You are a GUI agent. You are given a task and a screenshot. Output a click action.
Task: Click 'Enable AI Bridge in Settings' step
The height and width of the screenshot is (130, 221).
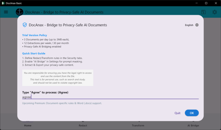[52, 62]
